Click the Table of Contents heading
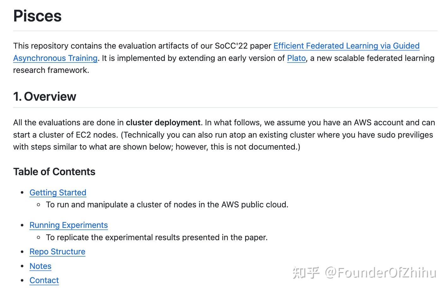 (x=54, y=172)
